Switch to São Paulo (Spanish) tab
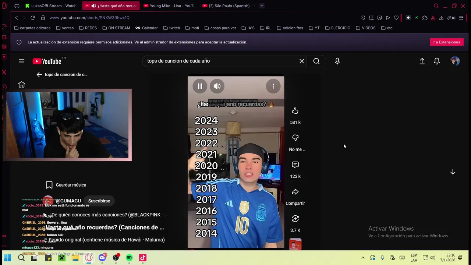This screenshot has width=471, height=265. pos(228,6)
